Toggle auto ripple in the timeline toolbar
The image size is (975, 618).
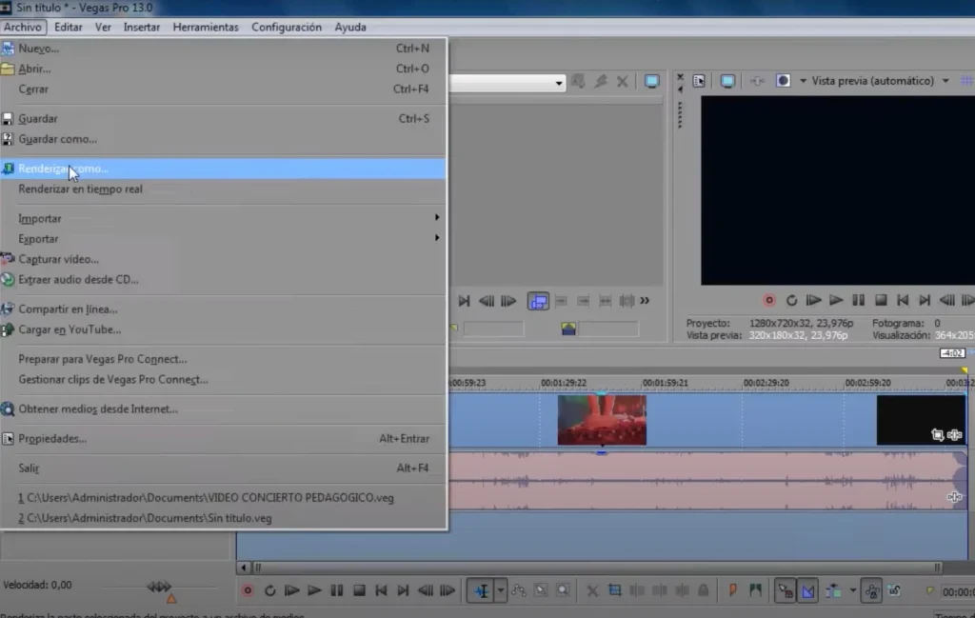point(833,590)
